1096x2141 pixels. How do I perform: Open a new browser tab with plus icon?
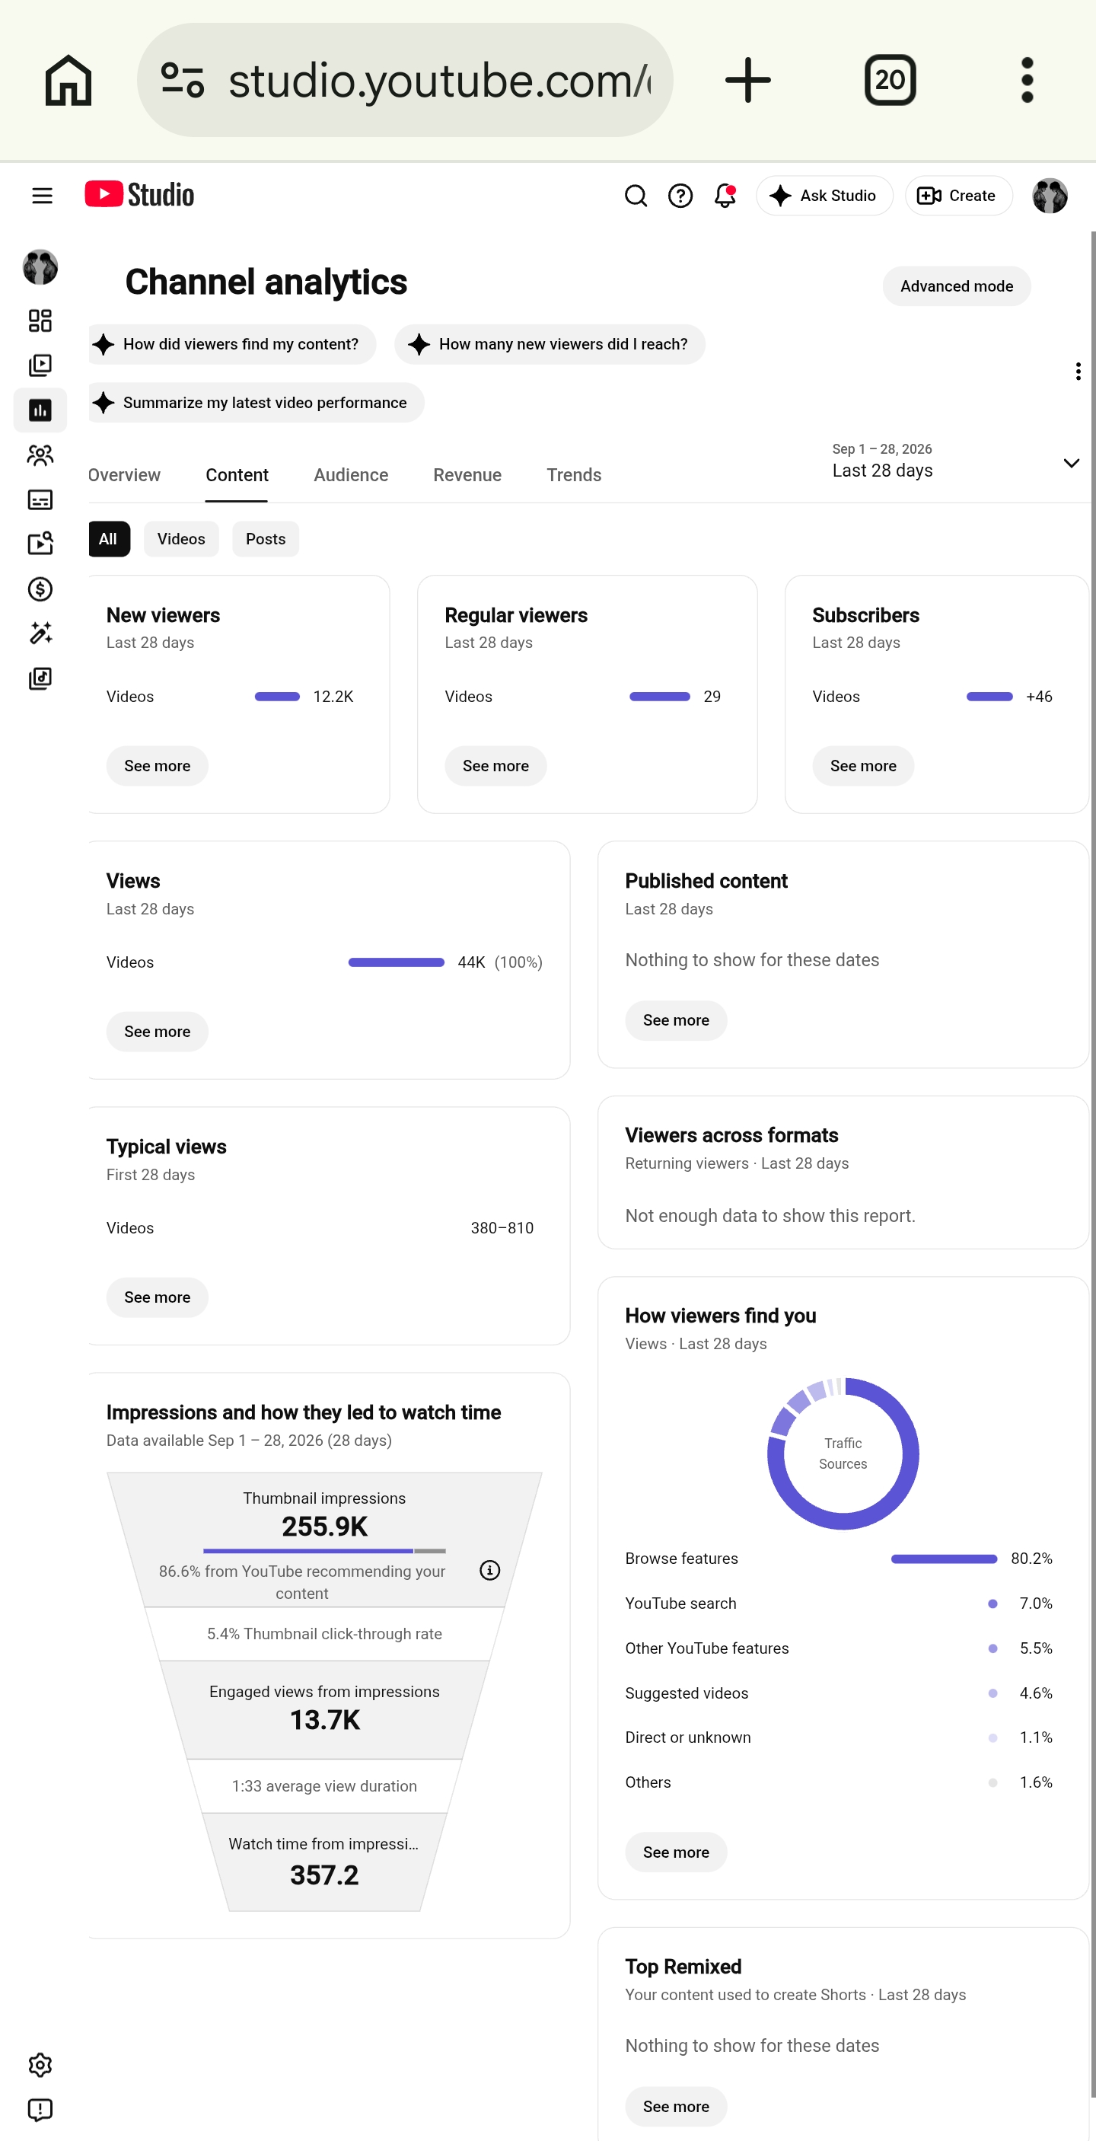[x=748, y=81]
